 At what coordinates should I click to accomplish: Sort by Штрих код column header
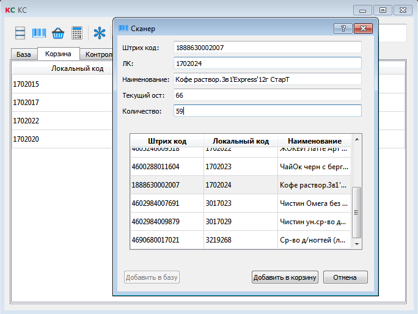[x=167, y=141]
